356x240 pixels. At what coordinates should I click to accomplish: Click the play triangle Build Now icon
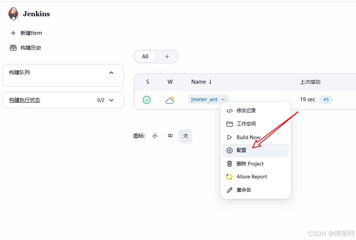click(230, 137)
